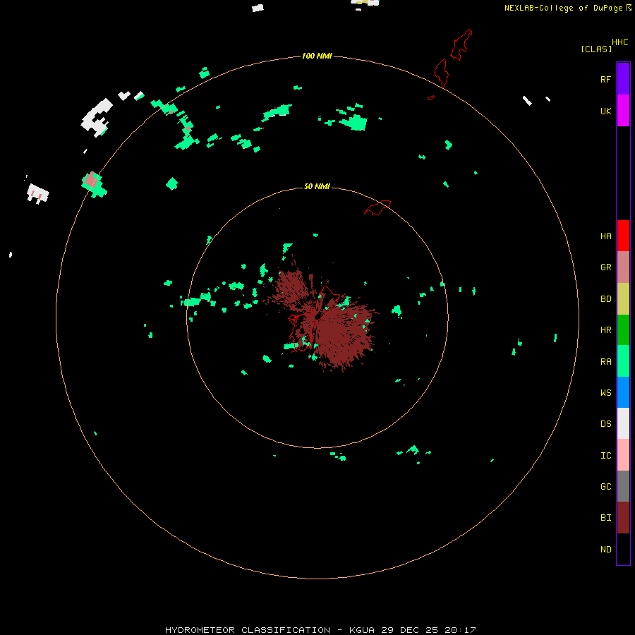Click the NEXLAB-College of DuPage text

pyautogui.click(x=563, y=8)
